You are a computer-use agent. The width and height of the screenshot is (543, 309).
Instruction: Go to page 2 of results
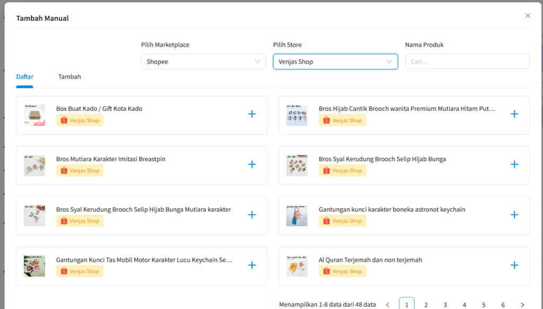(x=426, y=303)
